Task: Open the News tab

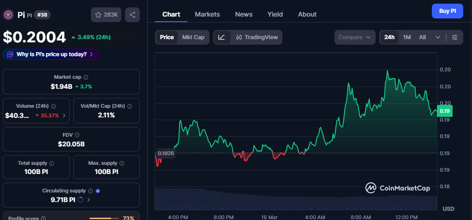Action: coord(244,14)
